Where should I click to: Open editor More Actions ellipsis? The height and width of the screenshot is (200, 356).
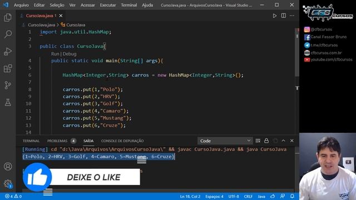tap(292, 16)
